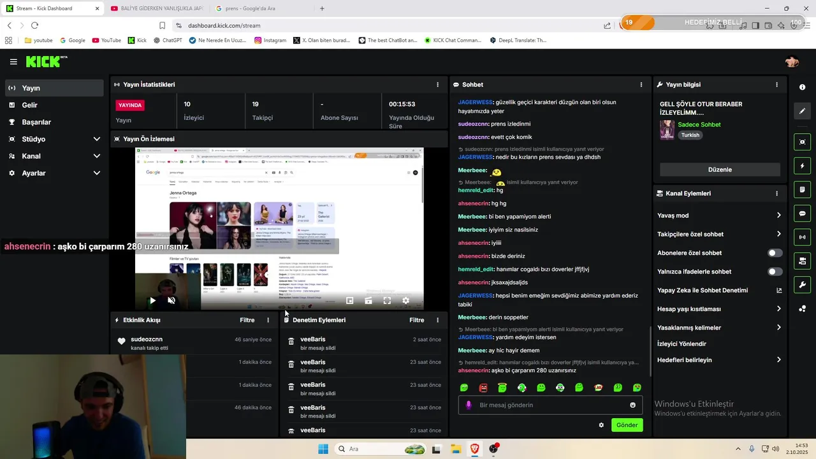Open ChatGPT bookmark in bookmarks bar

pyautogui.click(x=168, y=40)
